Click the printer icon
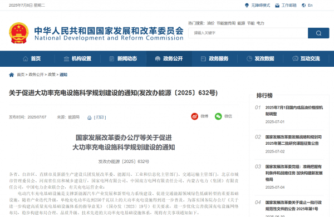Viewport: 334px width, 217px height. click(x=90, y=117)
